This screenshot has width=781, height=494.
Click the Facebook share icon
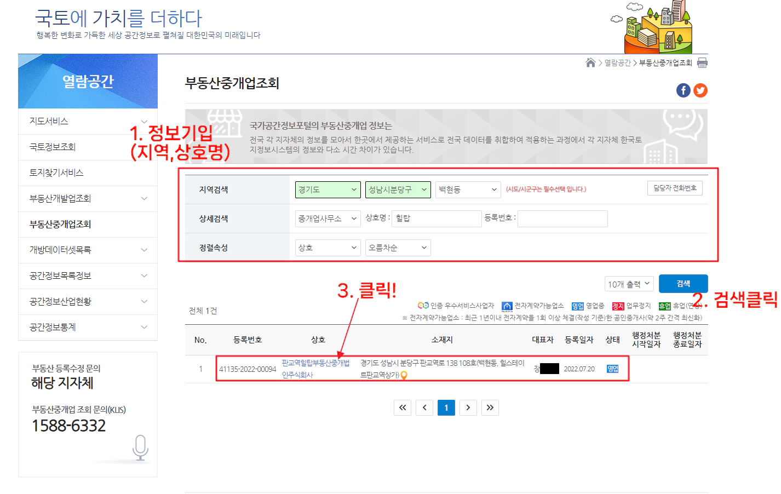[x=683, y=90]
